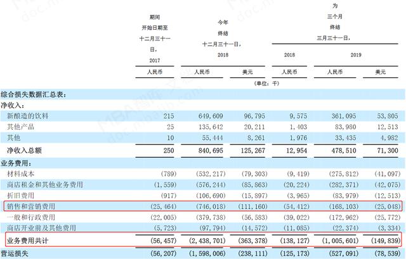This screenshot has height=259, width=406.
Task: Select value '83,980' in 其他产品 row
Action: click(345, 127)
